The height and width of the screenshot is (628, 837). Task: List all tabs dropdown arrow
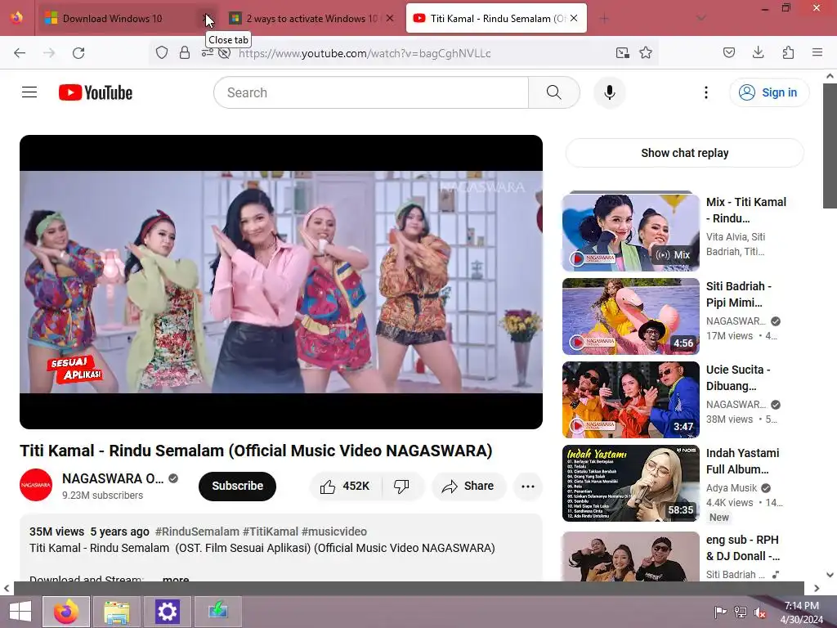pos(700,18)
